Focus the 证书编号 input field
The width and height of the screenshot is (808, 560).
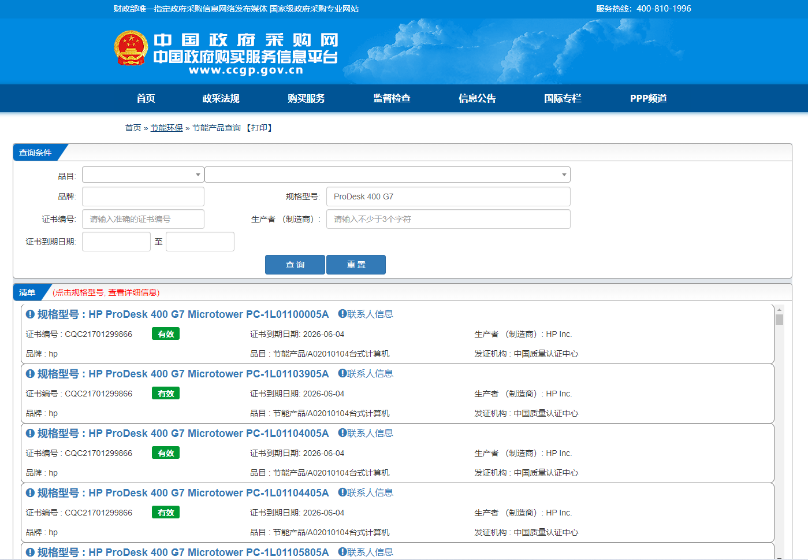[143, 219]
